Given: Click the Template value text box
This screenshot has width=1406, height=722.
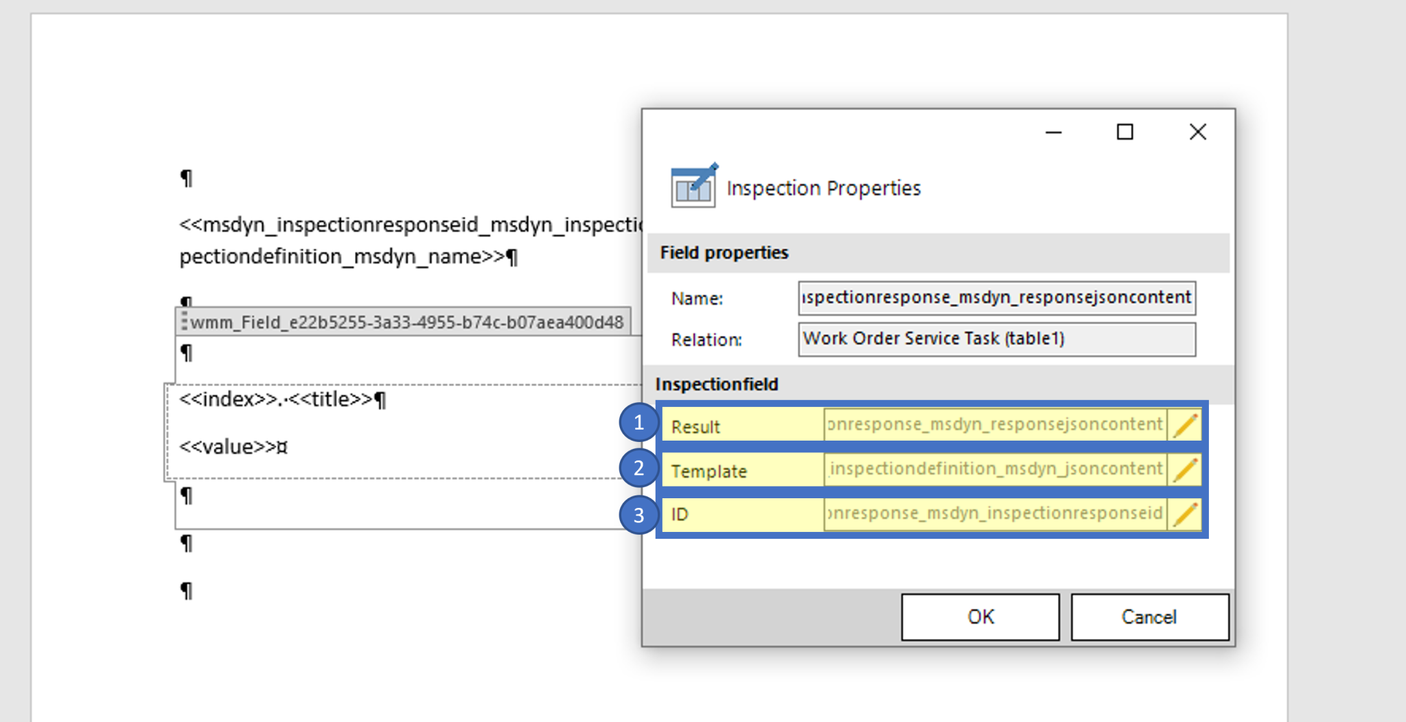Looking at the screenshot, I should (995, 469).
